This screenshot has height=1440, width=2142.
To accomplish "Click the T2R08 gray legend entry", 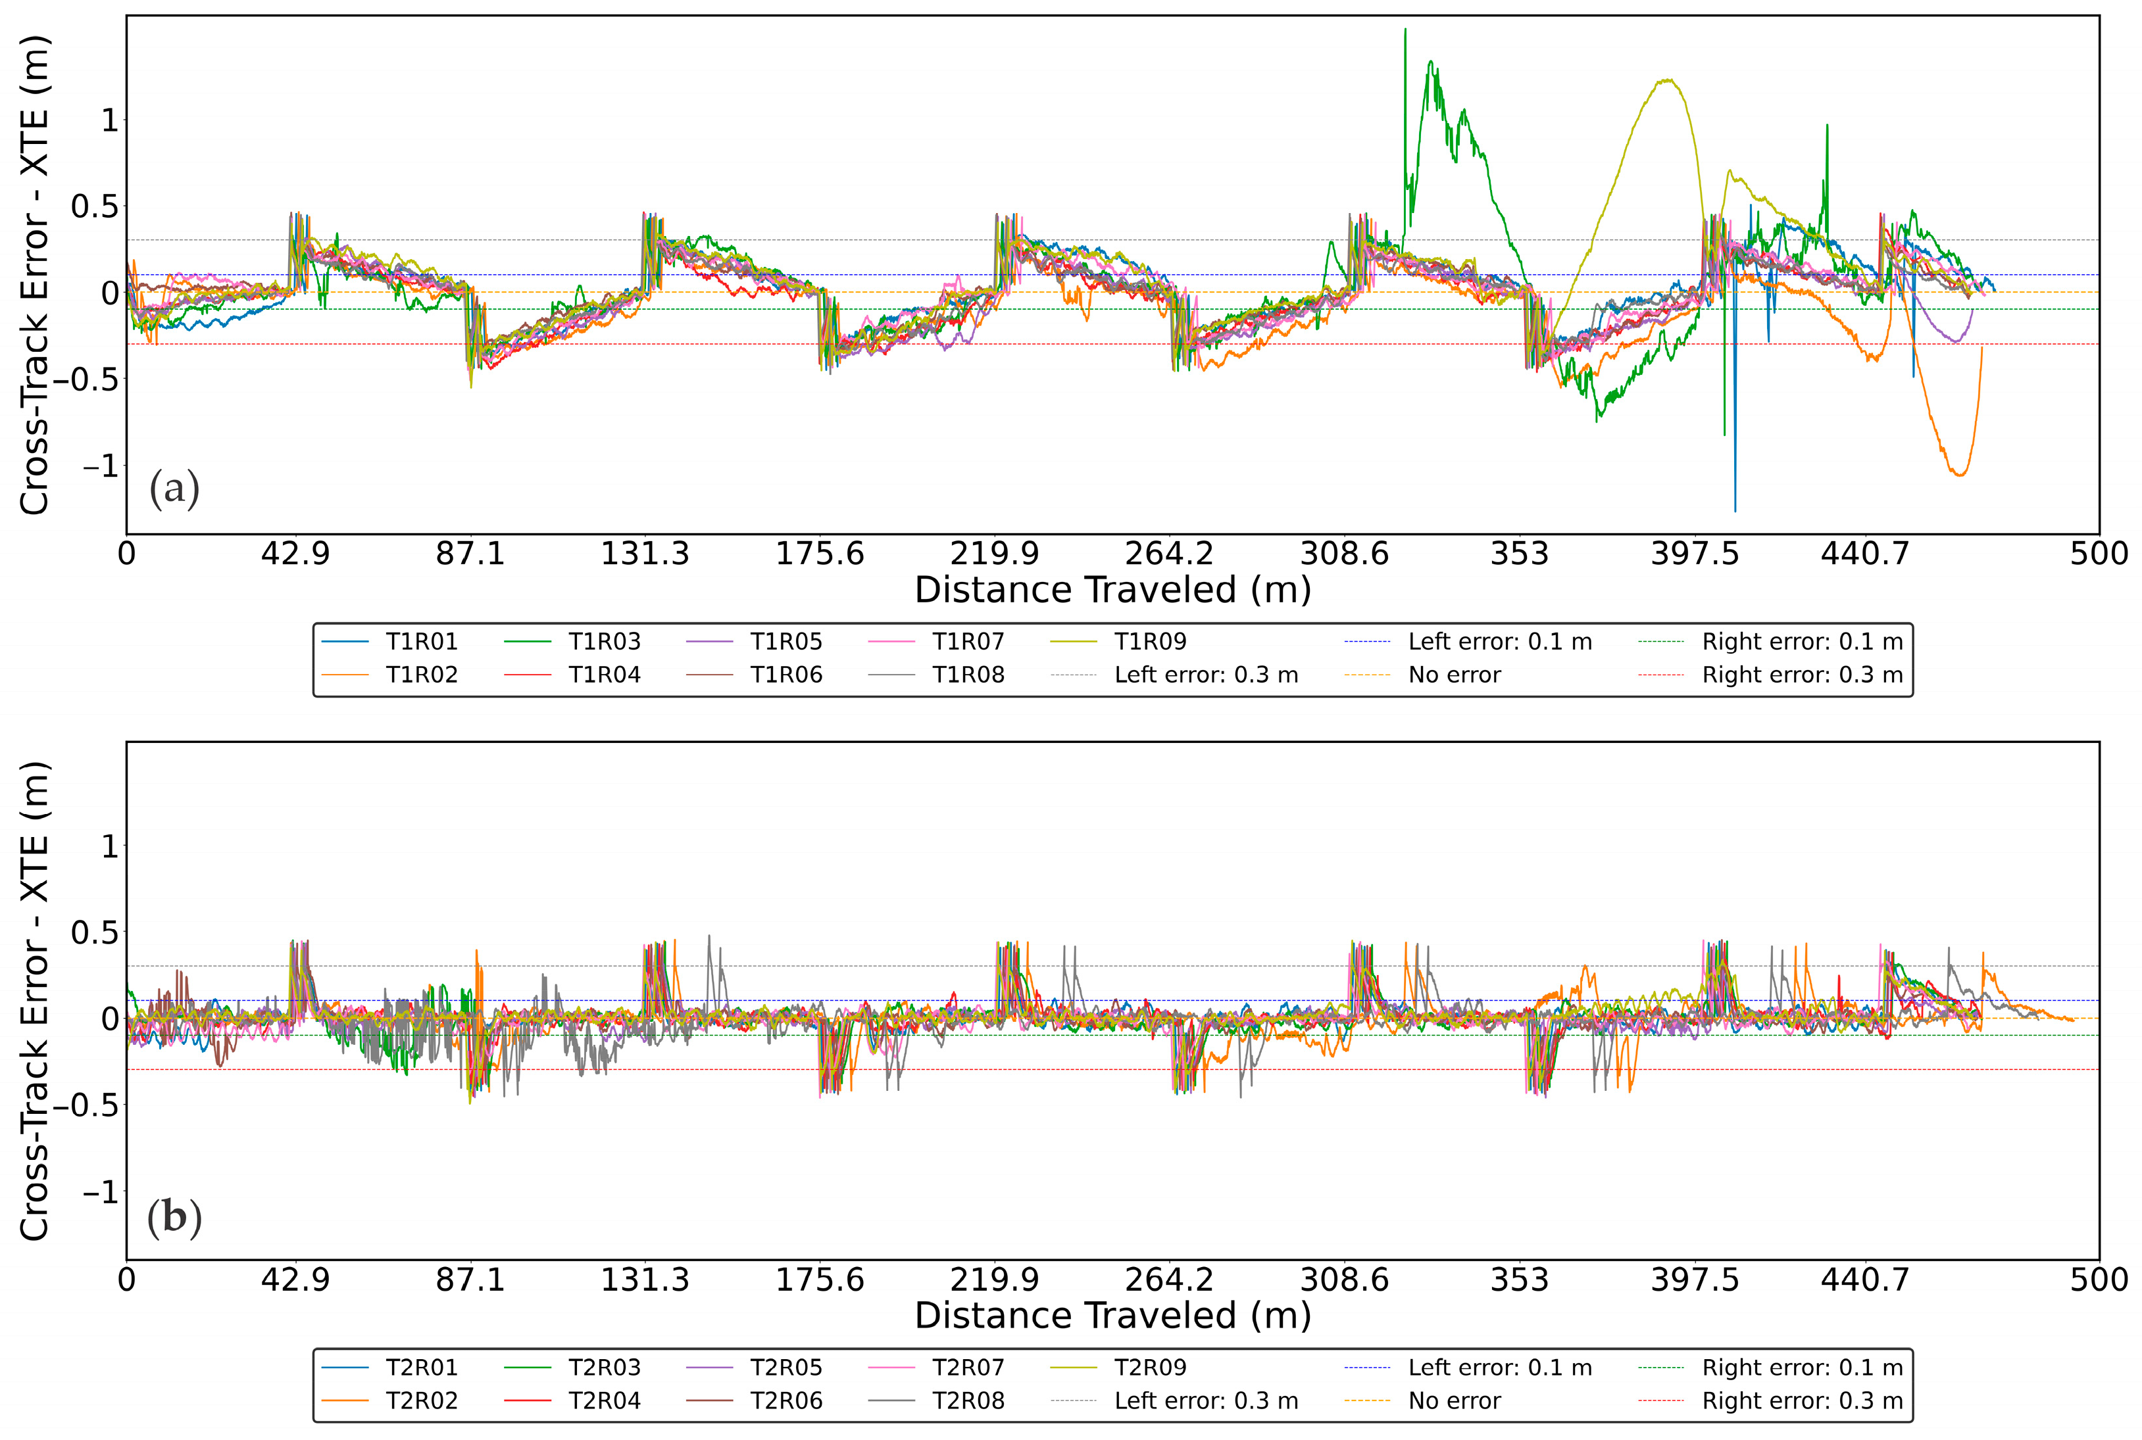I will click(x=968, y=1401).
